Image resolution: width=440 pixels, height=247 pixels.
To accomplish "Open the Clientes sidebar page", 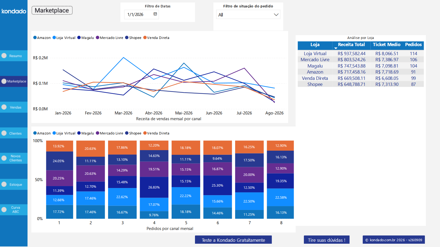I will point(14,133).
